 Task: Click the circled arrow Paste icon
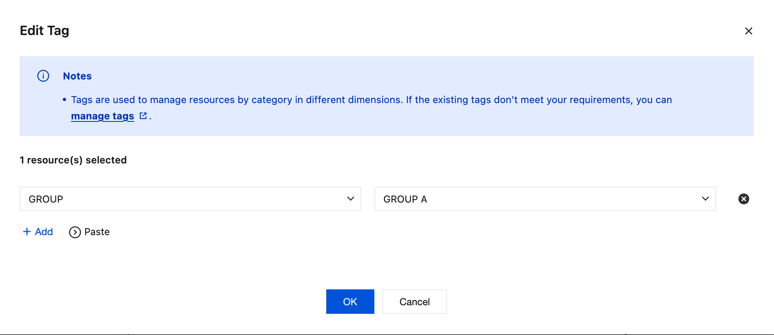(x=75, y=232)
